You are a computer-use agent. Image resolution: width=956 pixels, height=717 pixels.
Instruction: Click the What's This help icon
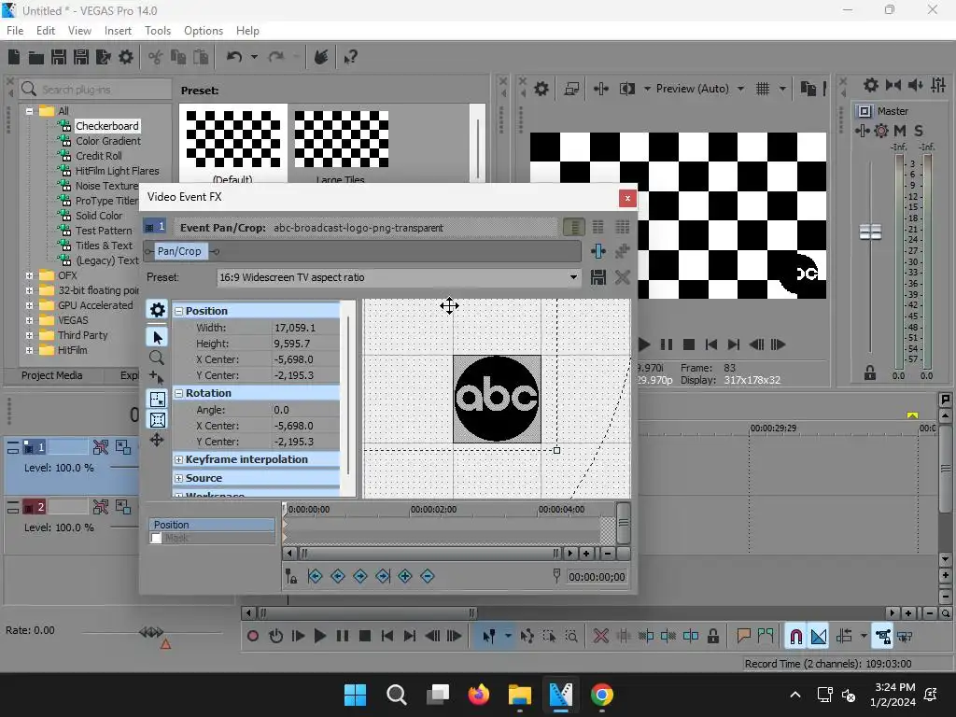(351, 57)
